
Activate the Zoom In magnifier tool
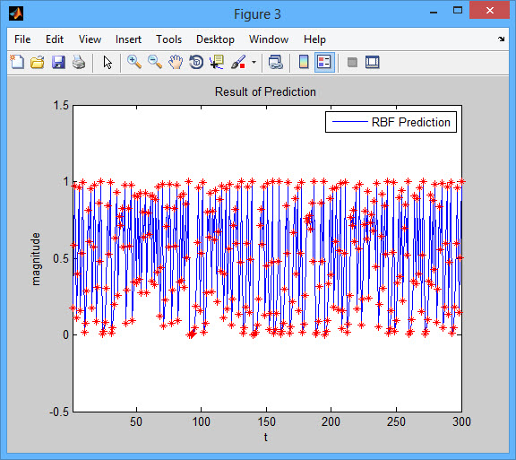coord(134,62)
